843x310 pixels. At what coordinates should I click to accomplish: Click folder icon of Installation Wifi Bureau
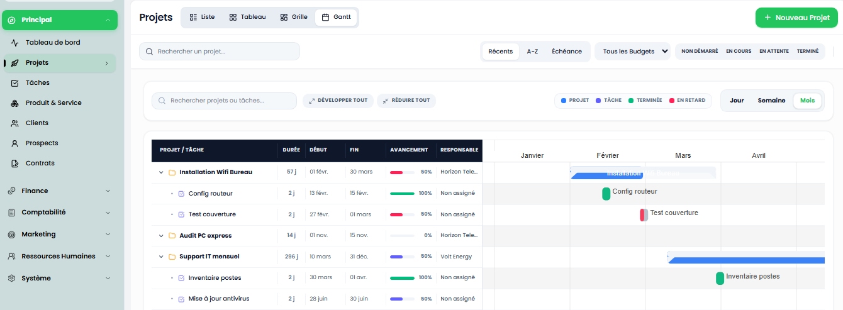pos(172,172)
